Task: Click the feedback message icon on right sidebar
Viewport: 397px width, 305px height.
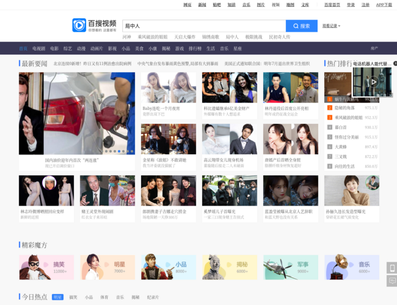Action: point(392,280)
